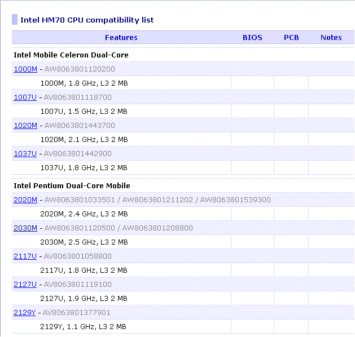Click part number AV8063801118700
Viewport: 355px width, 337px height.
point(78,97)
